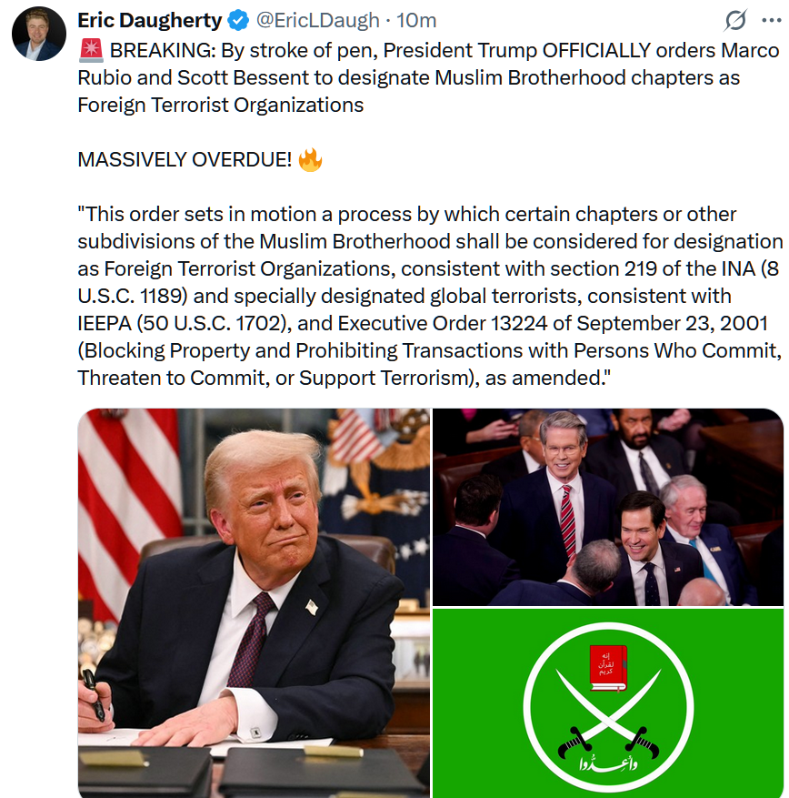Open the photo of man signing at desk
The width and height of the screenshot is (789, 798).
[254, 602]
